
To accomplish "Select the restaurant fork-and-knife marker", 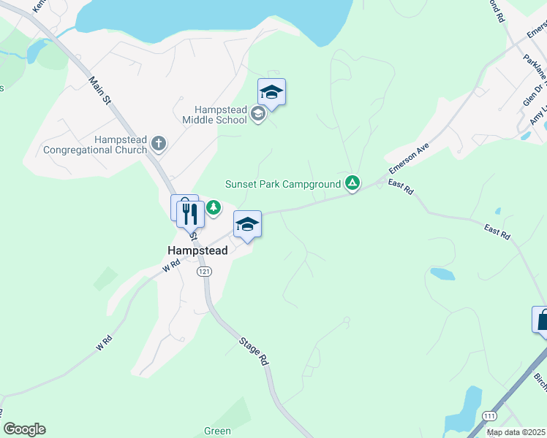I will [x=190, y=216].
